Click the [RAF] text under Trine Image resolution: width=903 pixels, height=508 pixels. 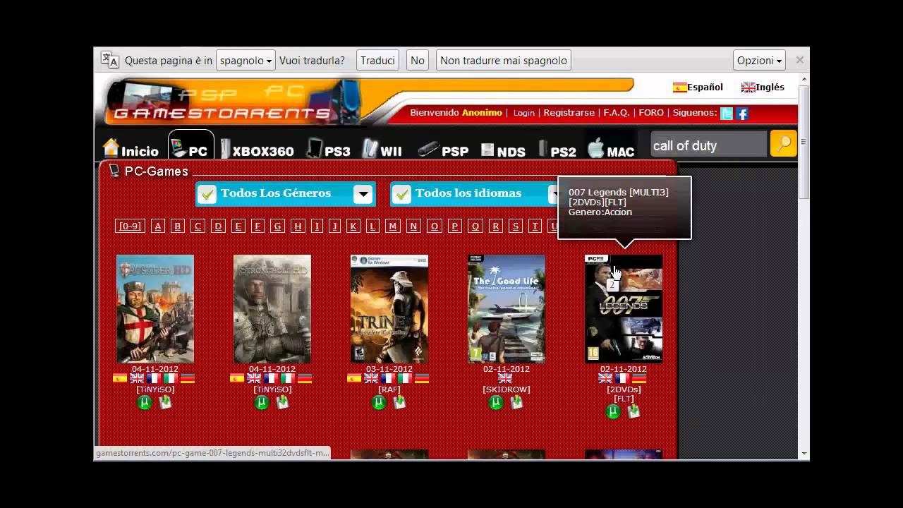click(x=389, y=389)
